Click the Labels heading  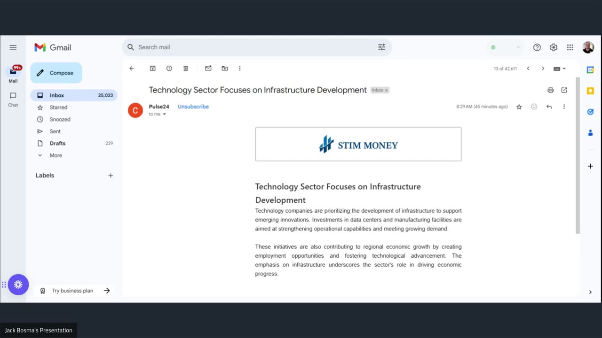tap(45, 176)
